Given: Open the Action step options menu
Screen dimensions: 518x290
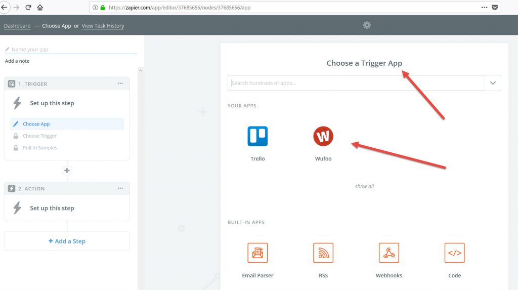Looking at the screenshot, I should pos(120,188).
